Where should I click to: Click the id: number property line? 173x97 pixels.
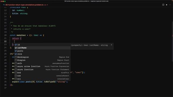point(18,10)
